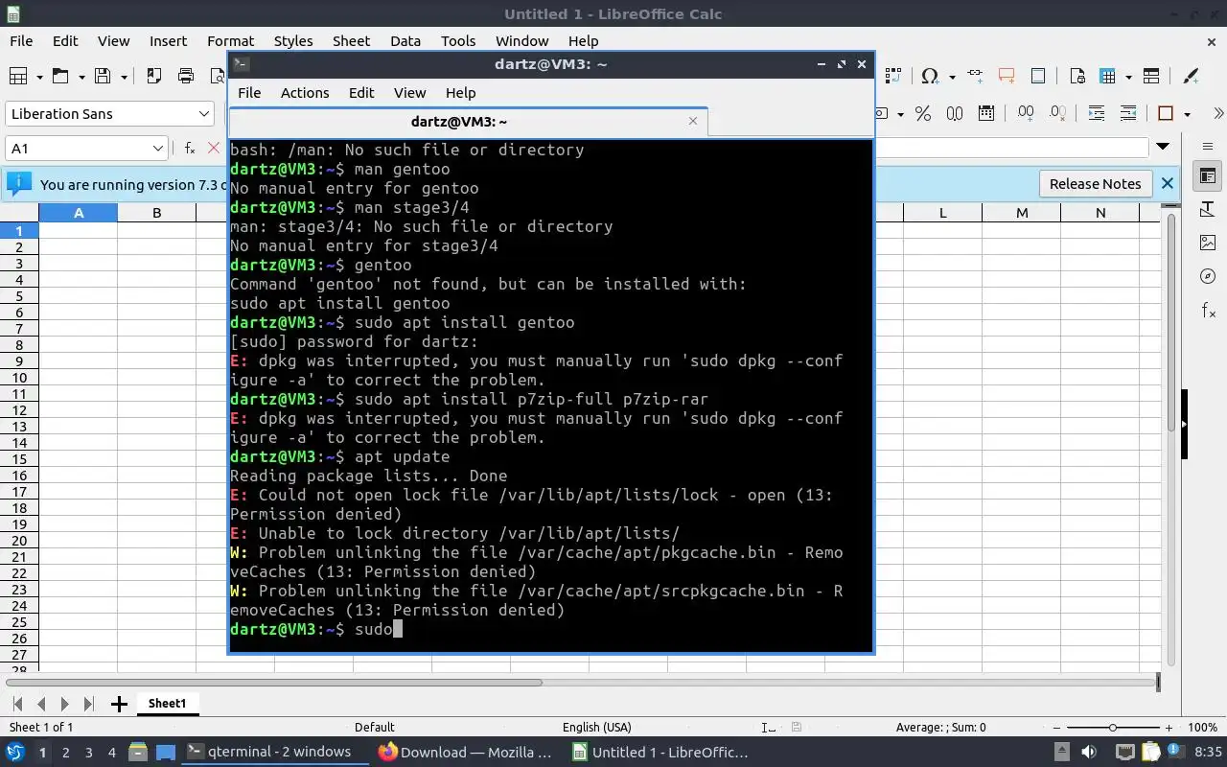Click the zoom in plus button
The width and height of the screenshot is (1227, 767).
[x=1169, y=728]
